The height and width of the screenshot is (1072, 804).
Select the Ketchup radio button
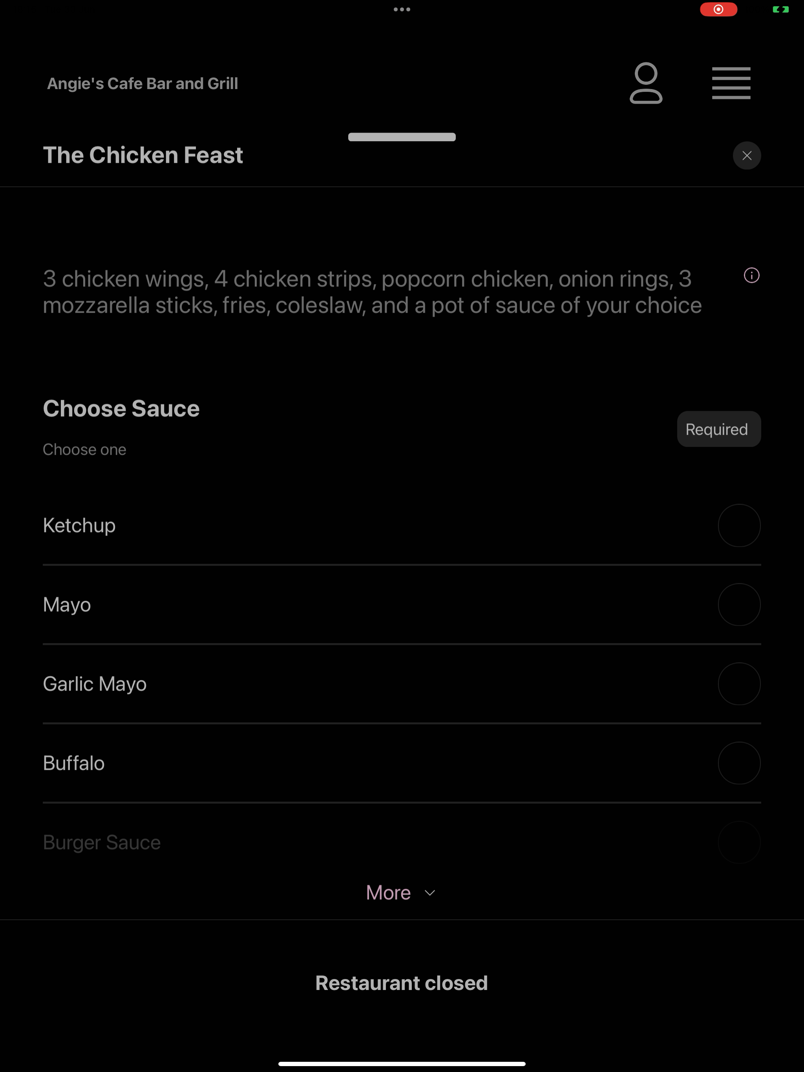(739, 525)
